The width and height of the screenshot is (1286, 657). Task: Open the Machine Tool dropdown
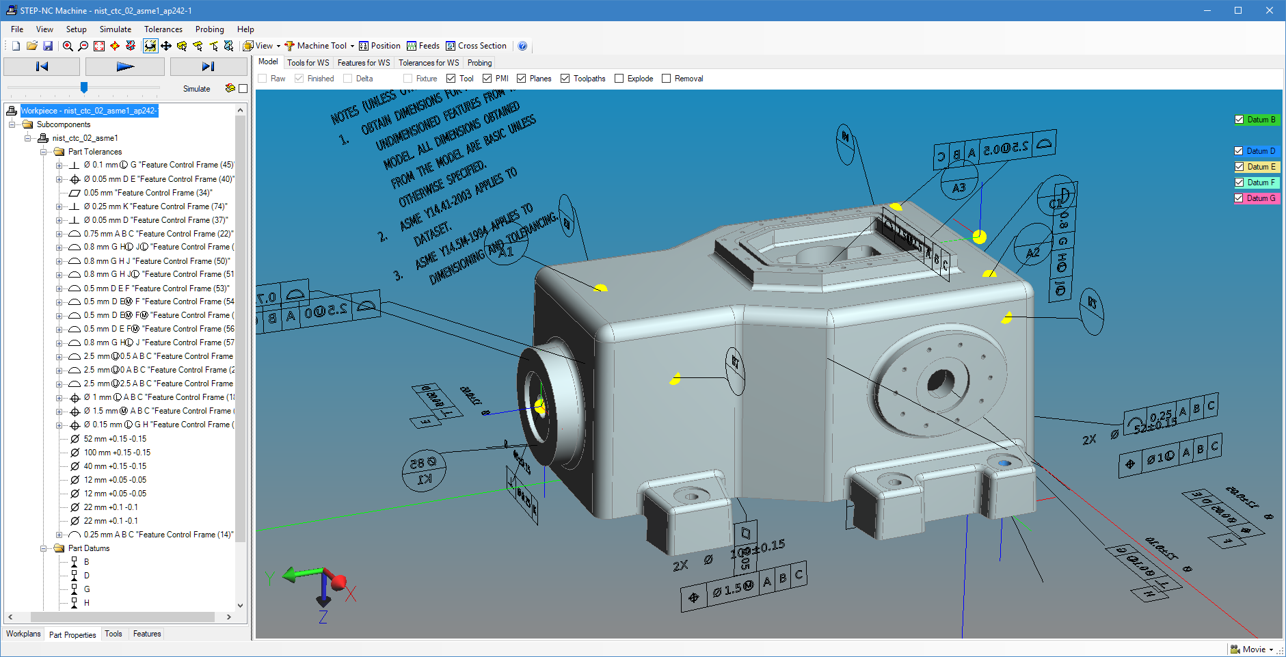point(319,46)
